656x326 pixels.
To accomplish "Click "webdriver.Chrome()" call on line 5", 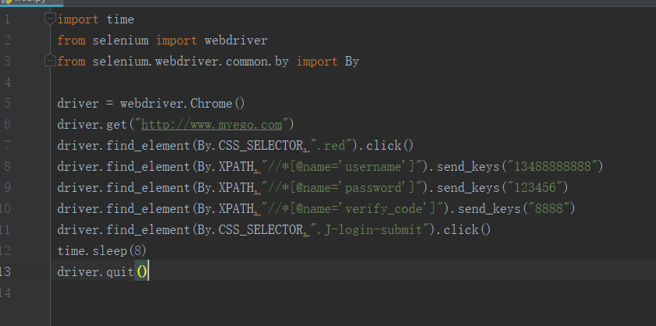I will click(183, 103).
